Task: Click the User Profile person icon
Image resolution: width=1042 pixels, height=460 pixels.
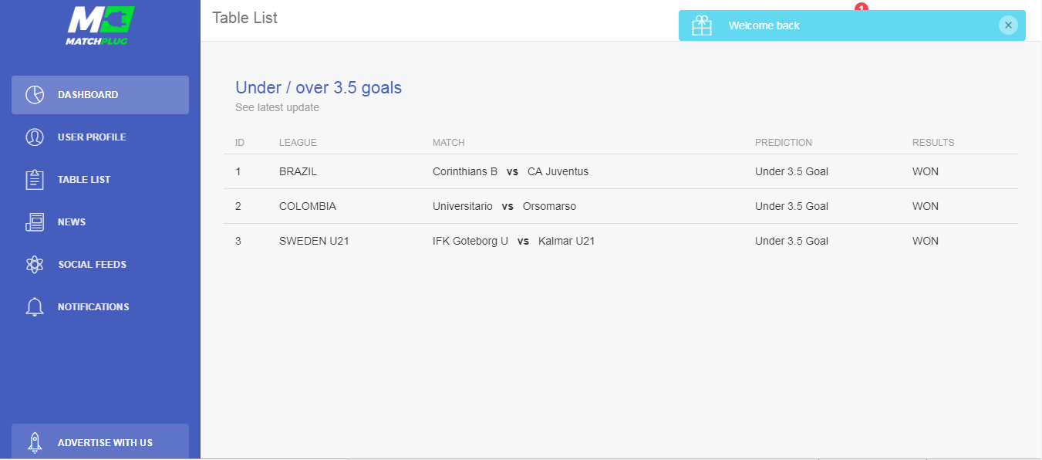Action: 35,137
